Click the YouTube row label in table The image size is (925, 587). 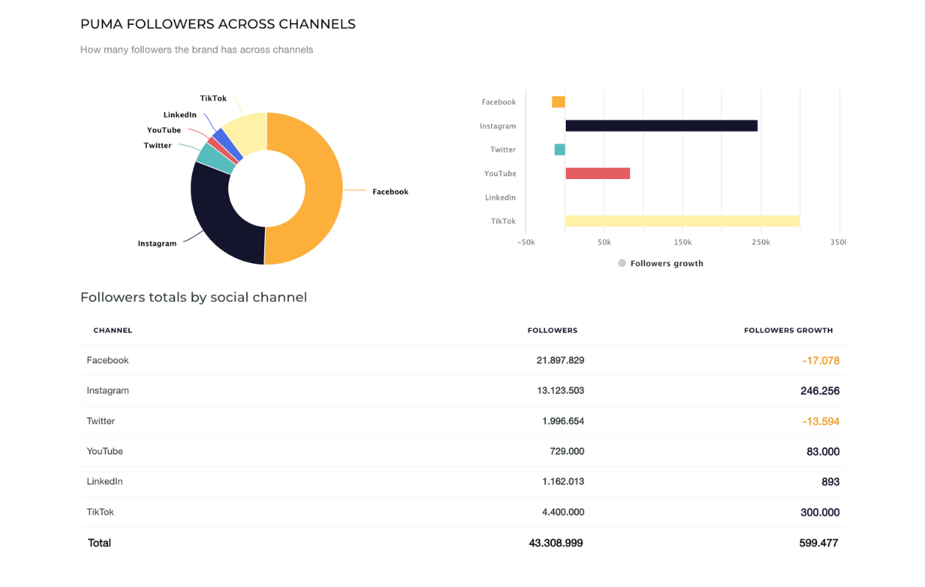coord(105,451)
